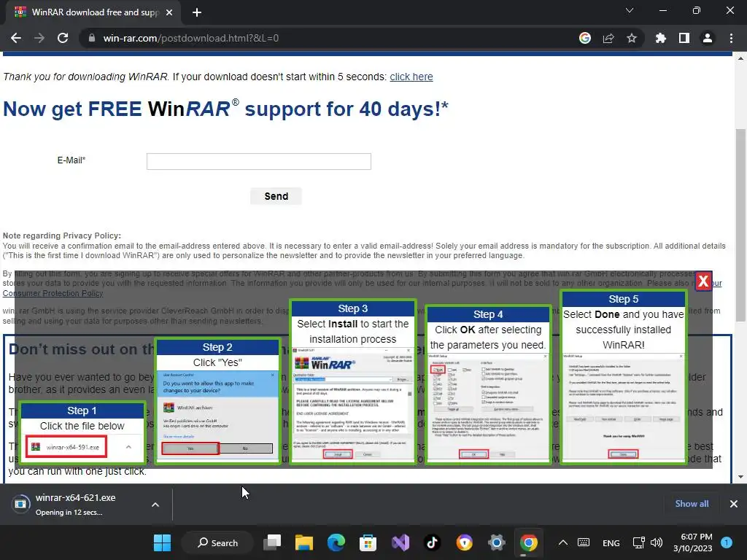This screenshot has width=747, height=560.
Task: Click the scrollbar up arrow
Action: pyautogui.click(x=740, y=58)
